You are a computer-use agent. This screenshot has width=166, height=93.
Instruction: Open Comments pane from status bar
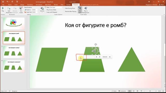click(122, 91)
